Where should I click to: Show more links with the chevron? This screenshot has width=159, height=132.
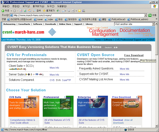click(x=156, y=19)
